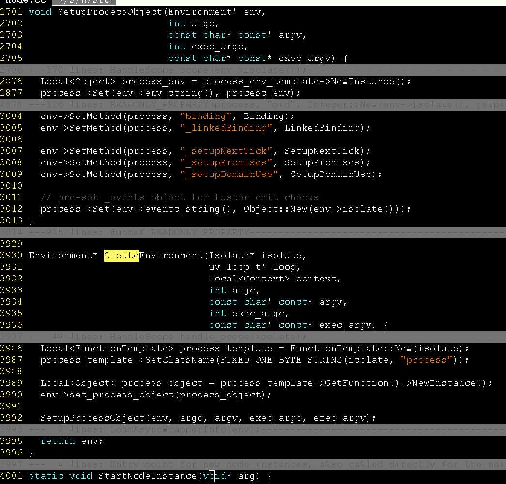This screenshot has width=506, height=484.
Task: Click 'Environment*' parameter type on line 2701
Action: click(x=202, y=12)
